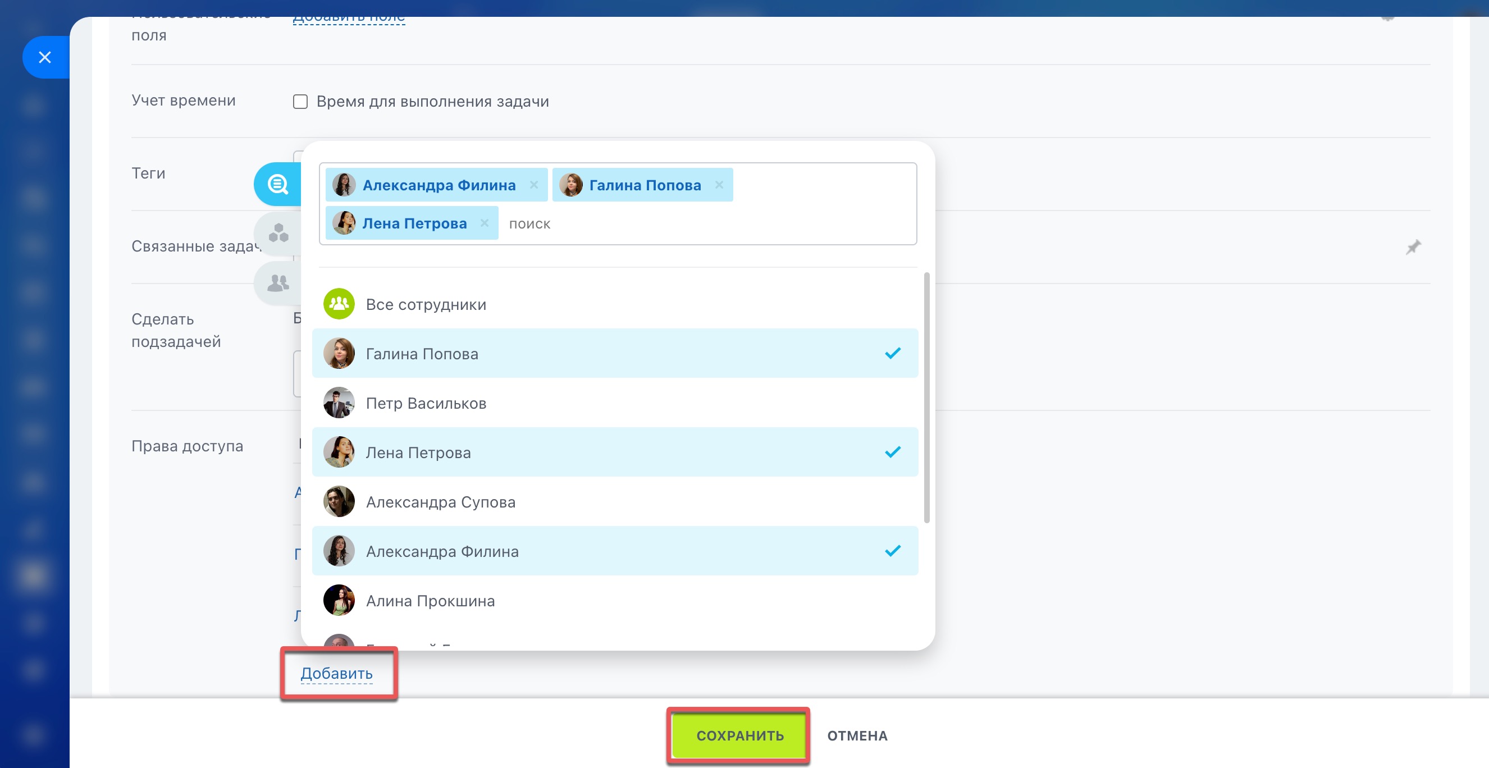Click the green Все сотрудники group icon
1489x768 pixels.
[339, 304]
